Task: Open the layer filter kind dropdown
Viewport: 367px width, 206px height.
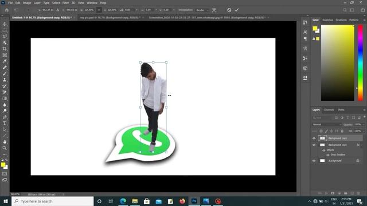Action: point(322,118)
